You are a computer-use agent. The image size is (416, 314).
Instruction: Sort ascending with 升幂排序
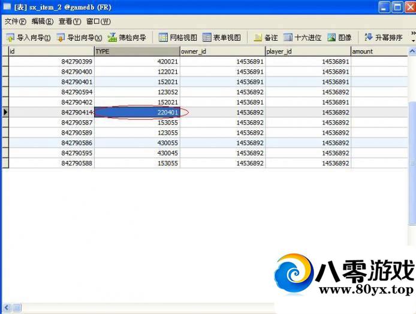[x=384, y=38]
